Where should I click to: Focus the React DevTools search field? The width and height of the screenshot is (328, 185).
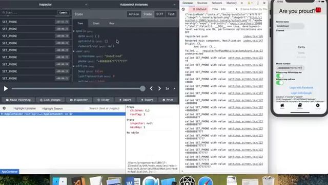[104, 108]
